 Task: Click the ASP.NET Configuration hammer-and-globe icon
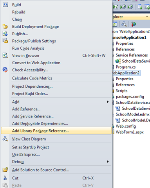tap(134, 24)
